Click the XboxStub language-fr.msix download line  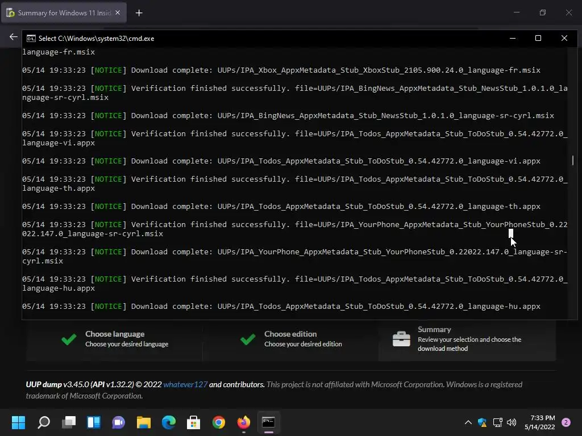pyautogui.click(x=281, y=70)
